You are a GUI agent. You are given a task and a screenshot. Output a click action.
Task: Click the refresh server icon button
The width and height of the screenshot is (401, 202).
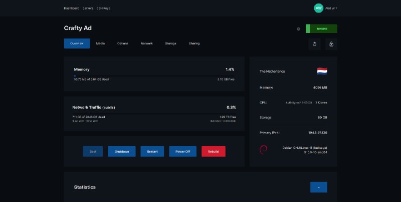(314, 44)
